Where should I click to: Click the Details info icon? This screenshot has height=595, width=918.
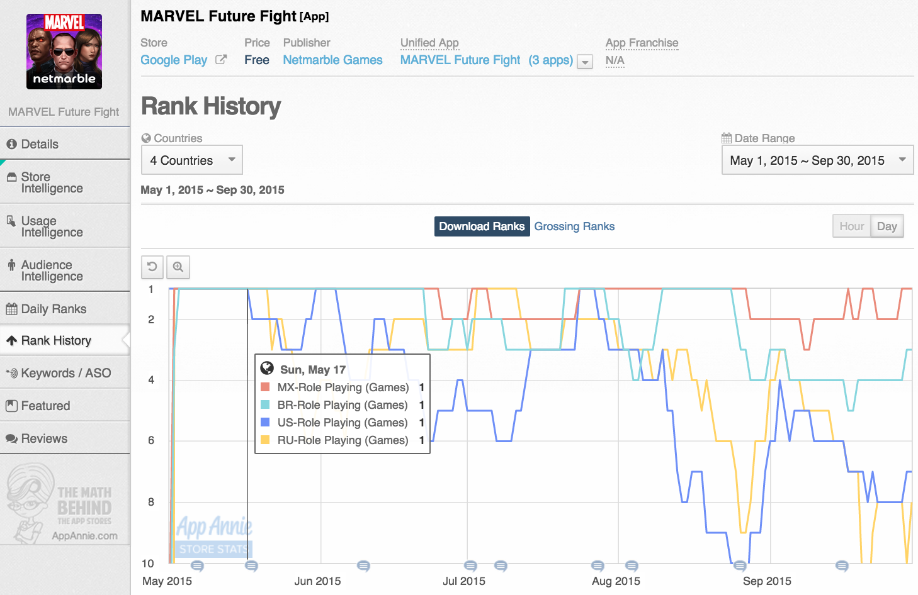pyautogui.click(x=11, y=144)
